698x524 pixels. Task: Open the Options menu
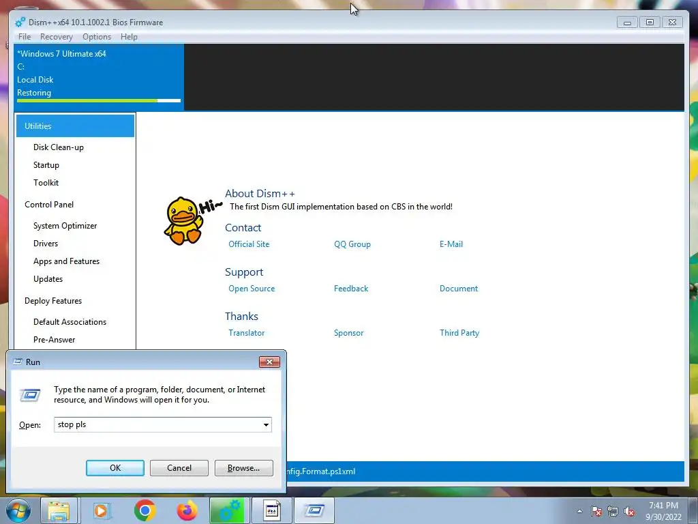(97, 37)
